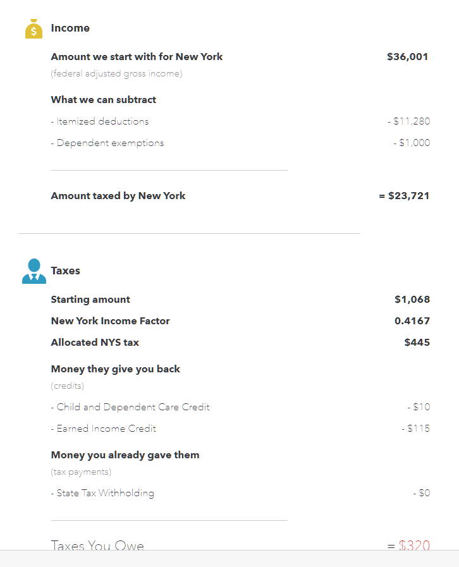Click the yellow money bag Income icon
This screenshot has height=567, width=459.
[x=34, y=29]
